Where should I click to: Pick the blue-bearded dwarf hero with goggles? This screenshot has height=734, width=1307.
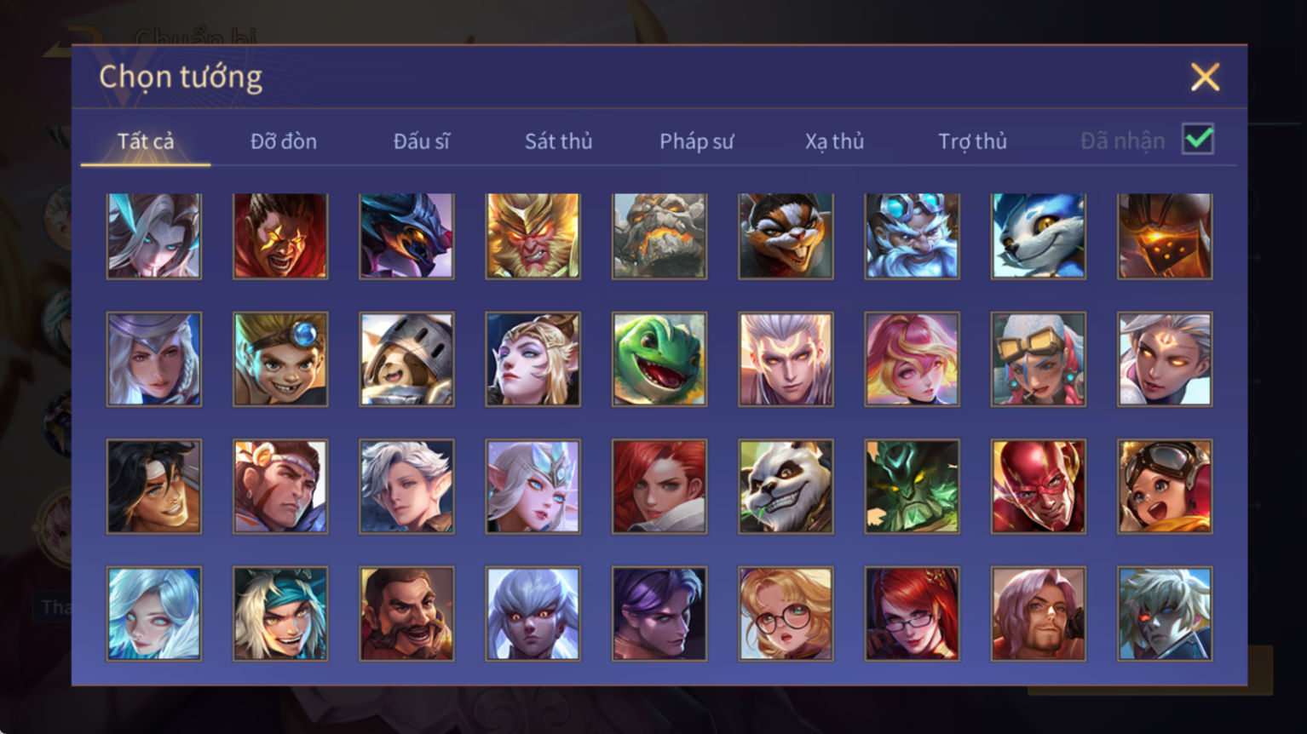tap(912, 236)
